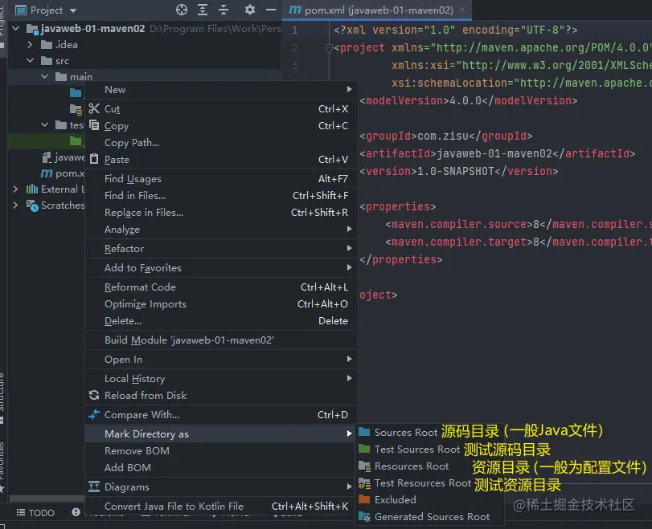Click the Compare With arrows icon
652x529 pixels.
coord(94,414)
